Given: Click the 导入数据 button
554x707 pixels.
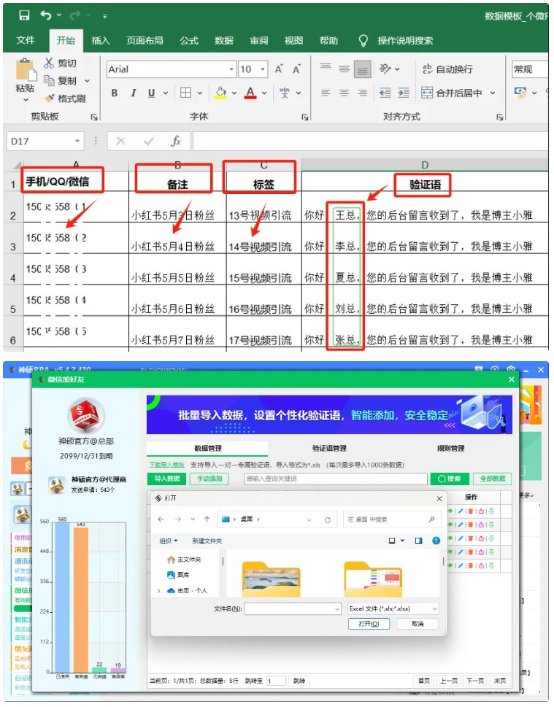Looking at the screenshot, I should pos(167,479).
